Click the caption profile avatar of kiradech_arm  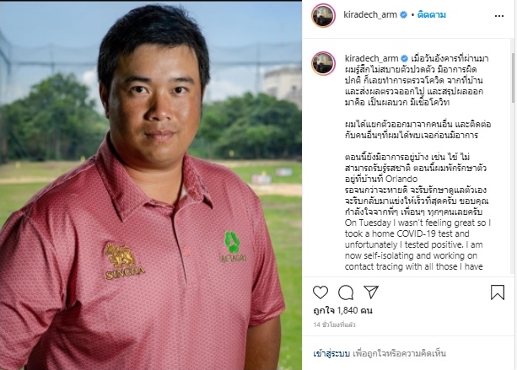[x=324, y=63]
